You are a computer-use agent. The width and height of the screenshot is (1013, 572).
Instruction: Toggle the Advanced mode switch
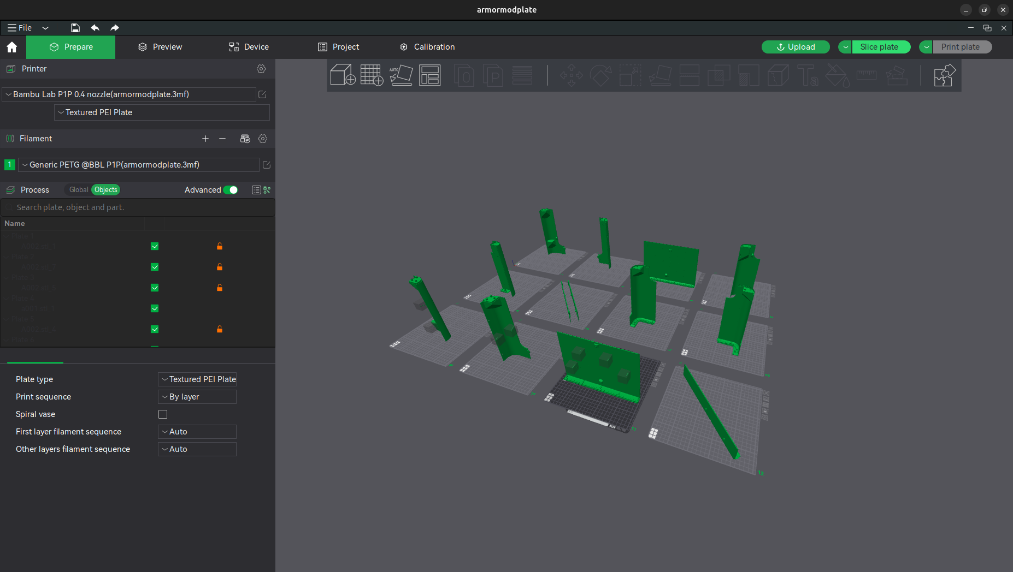click(x=231, y=190)
